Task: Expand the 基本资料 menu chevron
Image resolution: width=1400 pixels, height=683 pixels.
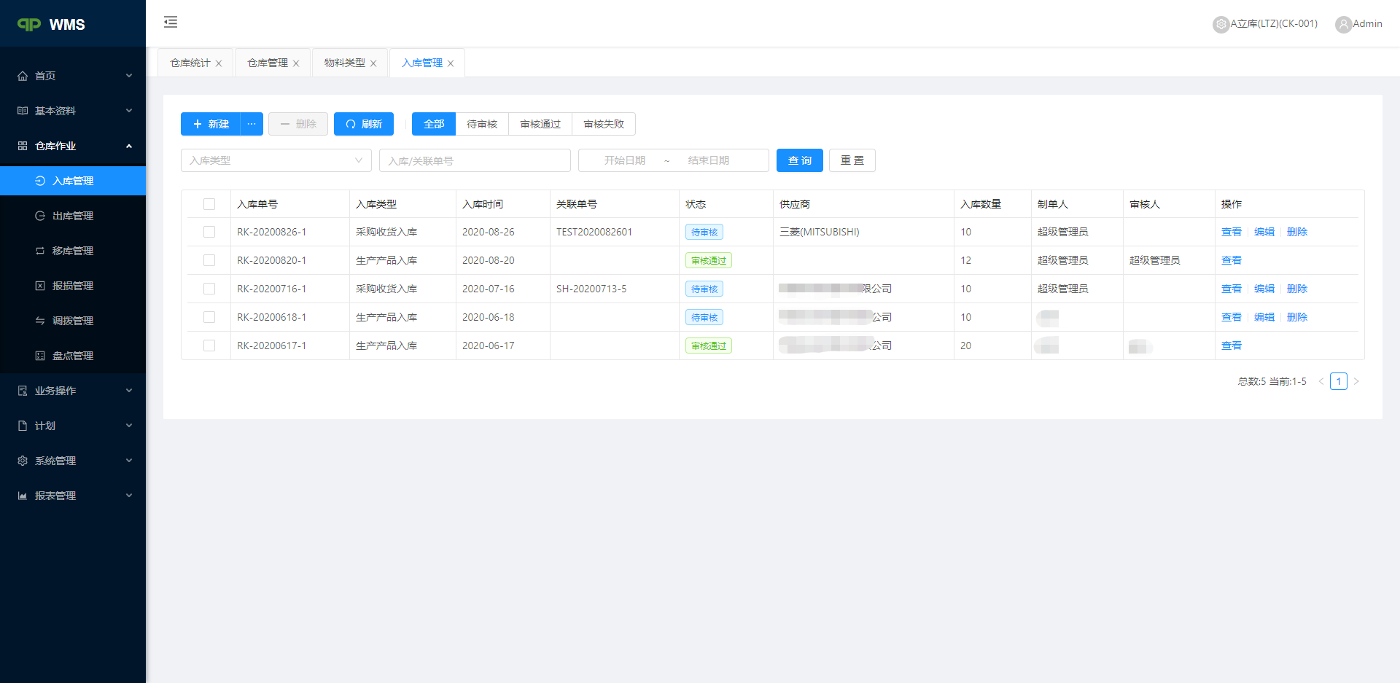Action: click(129, 111)
